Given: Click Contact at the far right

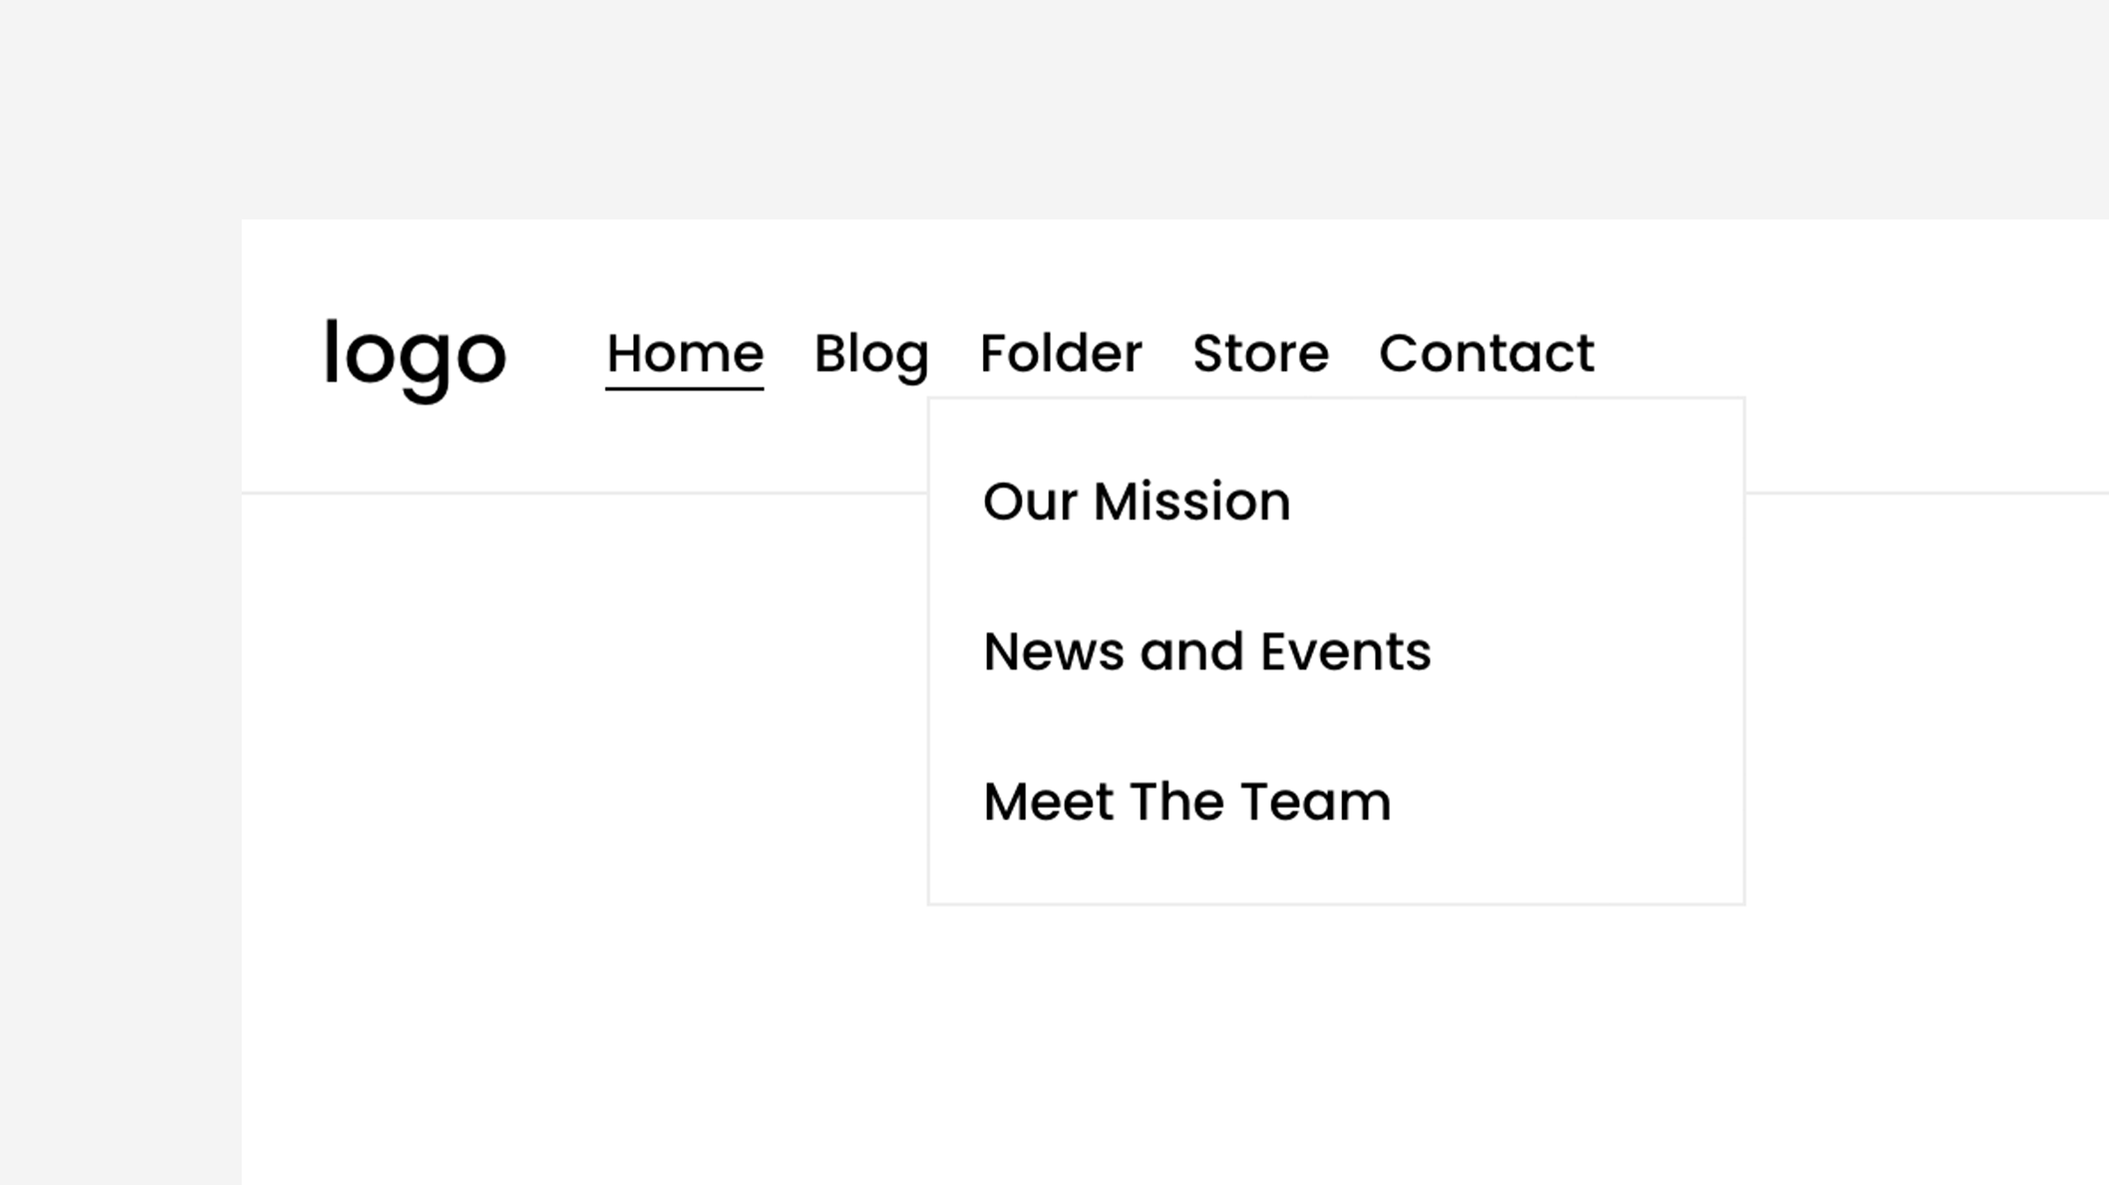Looking at the screenshot, I should [1486, 353].
